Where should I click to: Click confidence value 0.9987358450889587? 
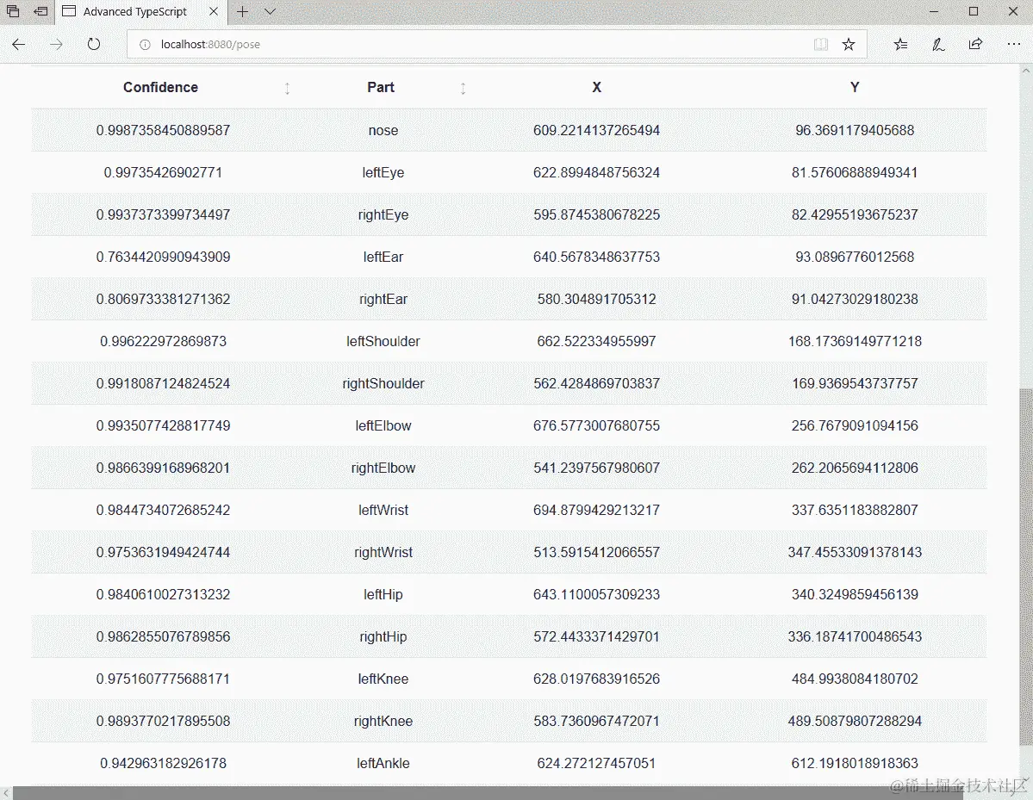coord(163,130)
